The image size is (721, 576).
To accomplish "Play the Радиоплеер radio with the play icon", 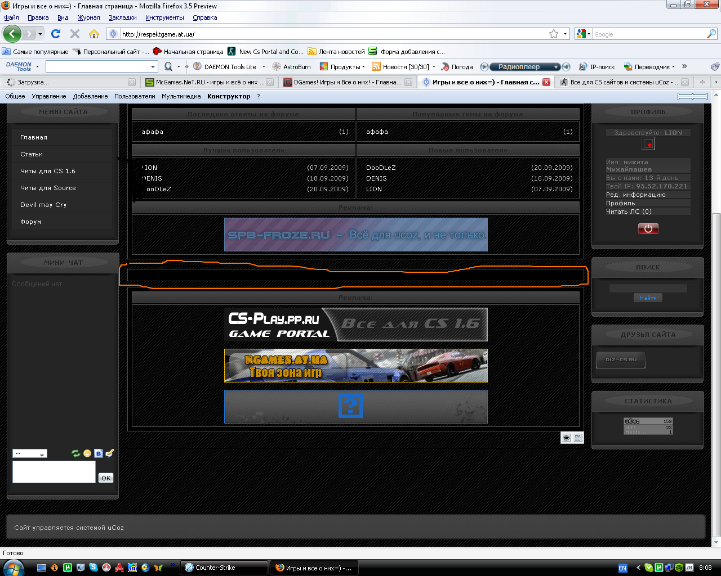I will (484, 66).
